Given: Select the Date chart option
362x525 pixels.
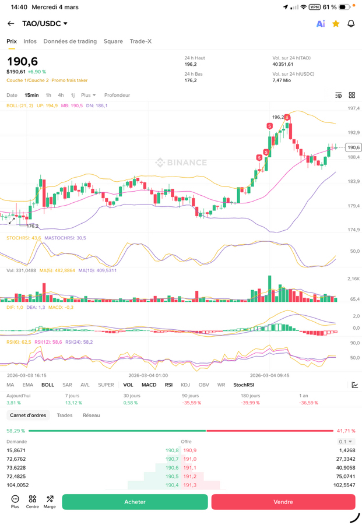Looking at the screenshot, I should 12,95.
